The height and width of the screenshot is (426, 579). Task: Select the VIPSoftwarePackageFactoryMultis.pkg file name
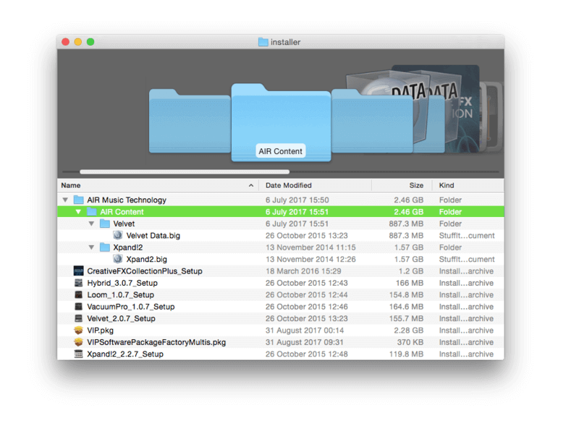pos(156,342)
